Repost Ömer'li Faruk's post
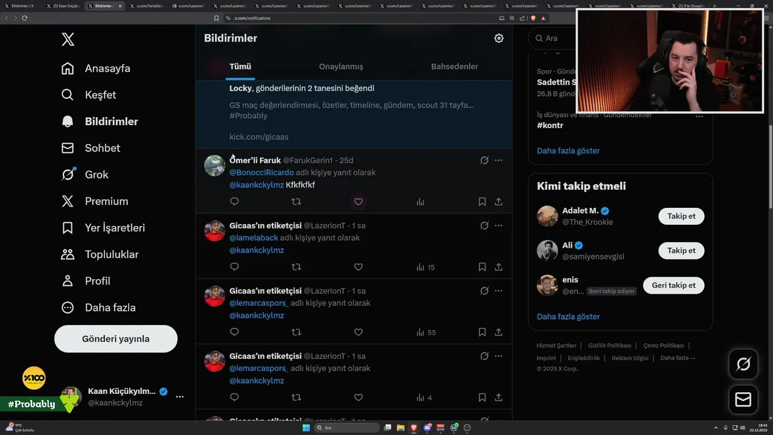 [x=297, y=202]
